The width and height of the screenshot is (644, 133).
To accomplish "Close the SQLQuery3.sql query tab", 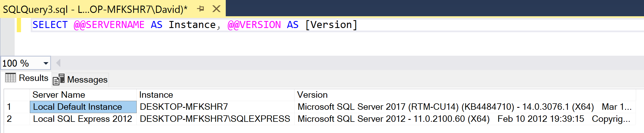I will point(216,9).
